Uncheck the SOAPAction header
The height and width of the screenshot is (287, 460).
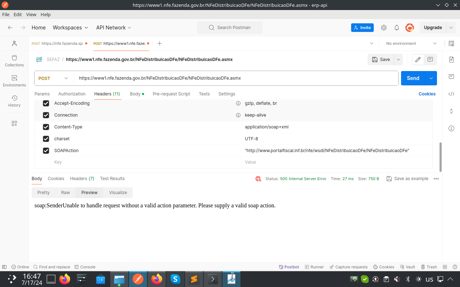point(46,151)
